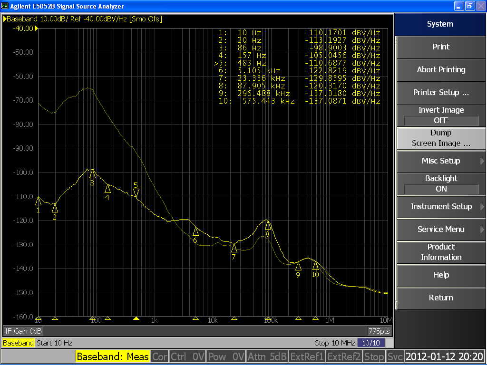Click the 'Cor' status indicator
This screenshot has height=365, width=487.
[x=160, y=356]
